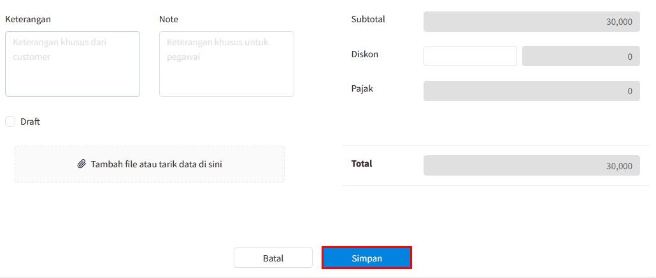Focus the Note pegawai text area
656x278 pixels.
click(227, 64)
